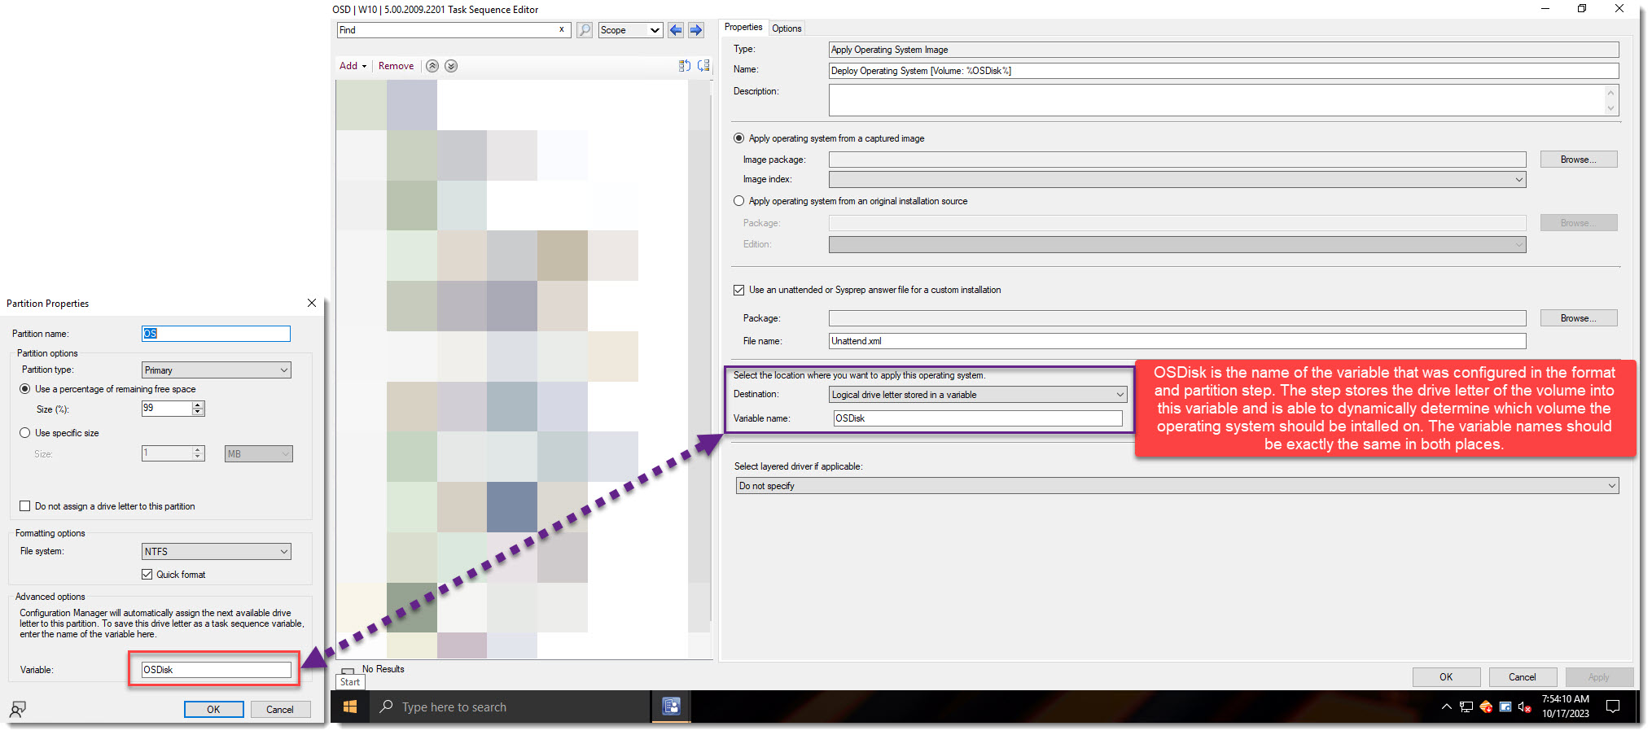Viewport: 1652px width, 735px height.
Task: Move selected step up in sequence
Action: (432, 66)
